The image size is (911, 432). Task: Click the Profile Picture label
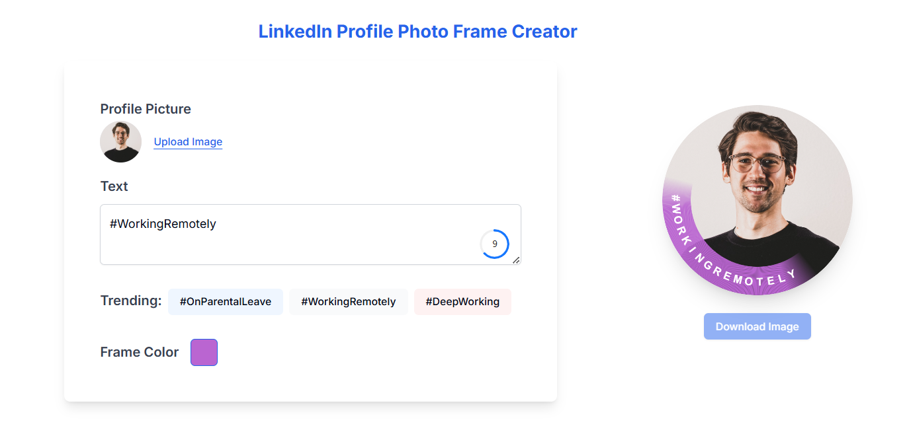tap(146, 109)
